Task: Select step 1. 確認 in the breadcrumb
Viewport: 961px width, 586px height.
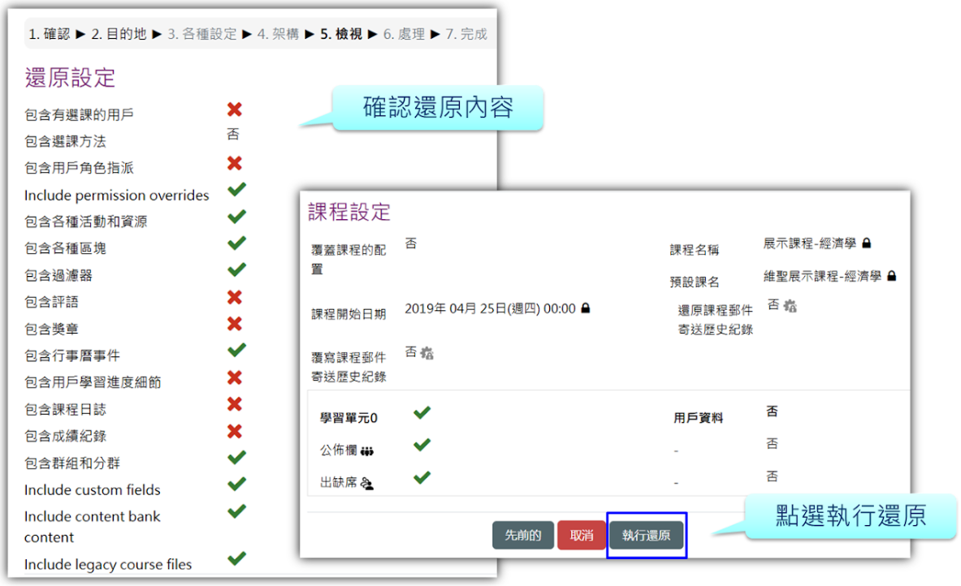Action: tap(49, 34)
